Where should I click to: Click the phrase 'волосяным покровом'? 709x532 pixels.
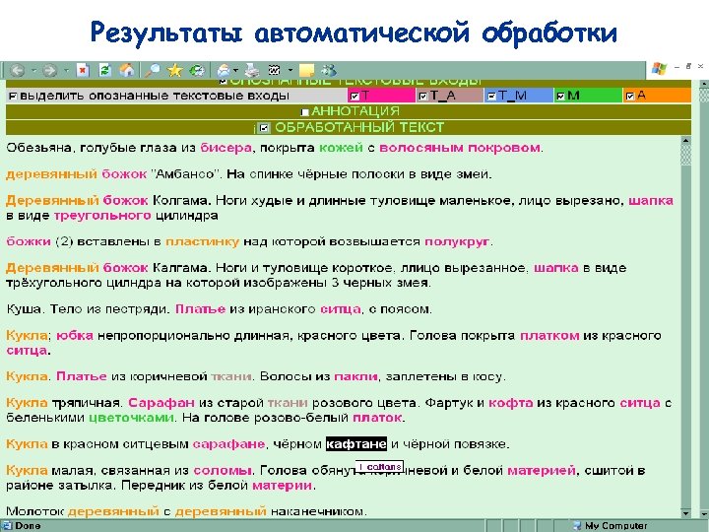[460, 148]
